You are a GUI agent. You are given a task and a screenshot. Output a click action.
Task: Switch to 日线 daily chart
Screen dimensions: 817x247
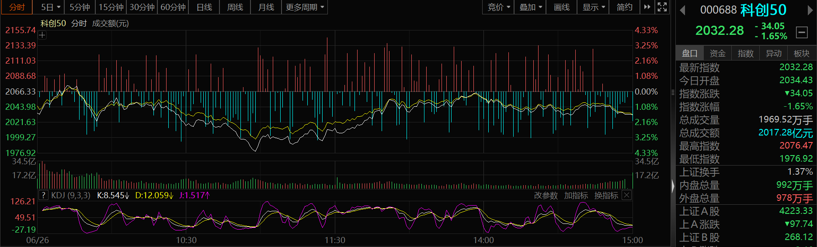tap(204, 7)
